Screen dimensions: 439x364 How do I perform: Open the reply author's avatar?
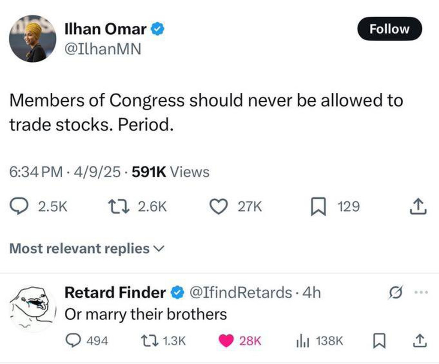(33, 309)
